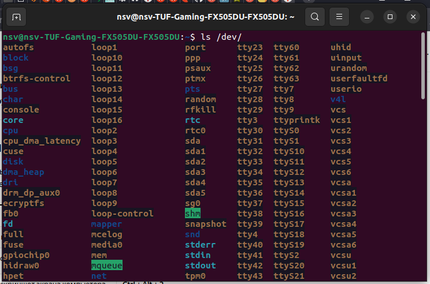The image size is (430, 284).
Task: Click the 'random' entry
Action: click(201, 99)
